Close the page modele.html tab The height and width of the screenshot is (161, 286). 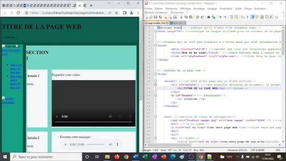point(167,23)
